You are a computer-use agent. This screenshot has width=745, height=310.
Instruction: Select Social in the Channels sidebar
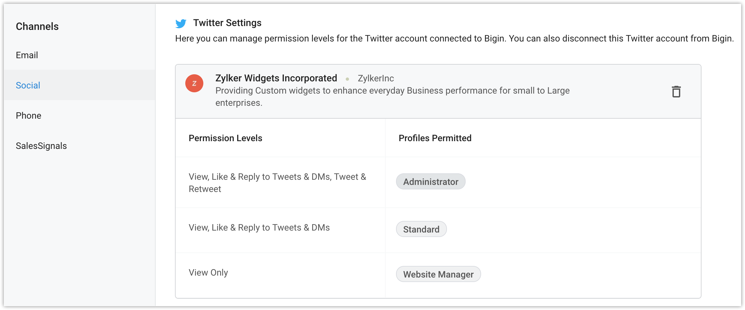click(28, 85)
